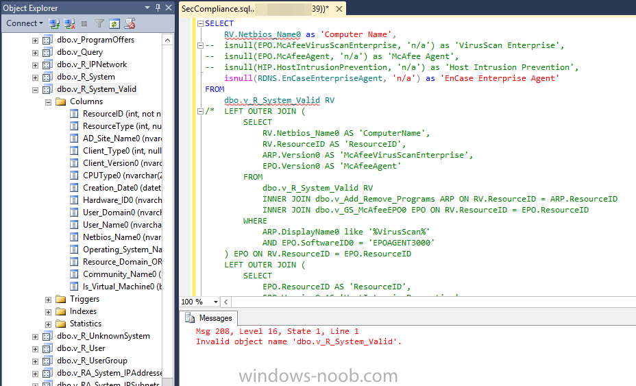
Task: Select the Client_Version0 column
Action: (x=122, y=163)
